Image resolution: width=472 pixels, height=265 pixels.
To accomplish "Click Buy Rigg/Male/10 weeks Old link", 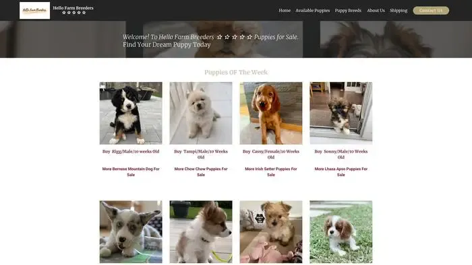I will 131,151.
